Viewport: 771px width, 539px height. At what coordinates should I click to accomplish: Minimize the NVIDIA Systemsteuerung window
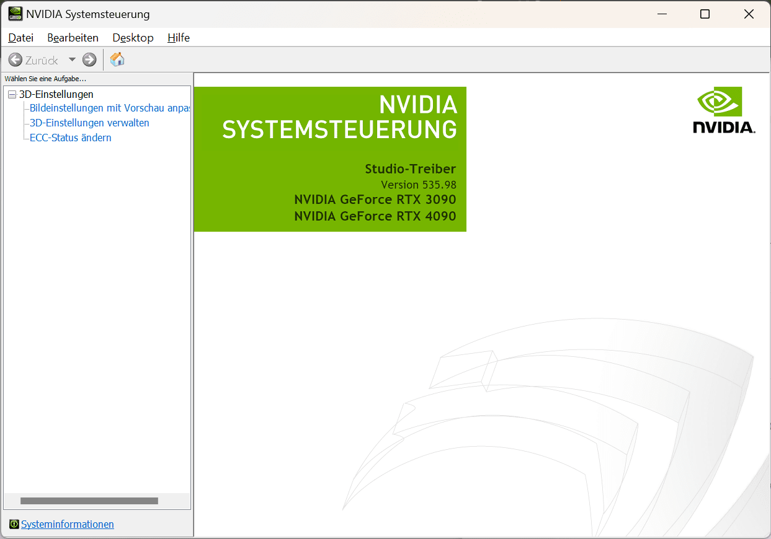coord(661,14)
